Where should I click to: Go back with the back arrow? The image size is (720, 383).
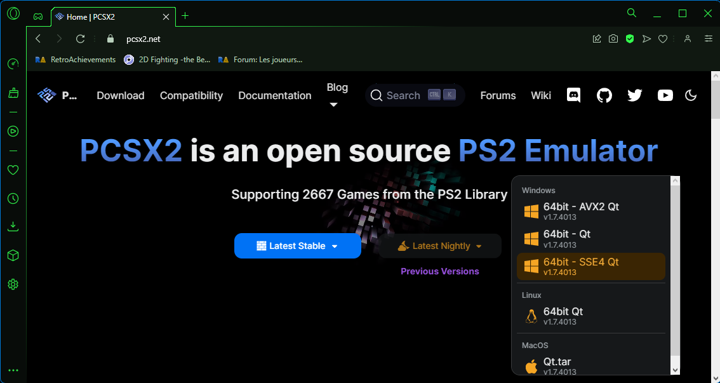pos(38,39)
